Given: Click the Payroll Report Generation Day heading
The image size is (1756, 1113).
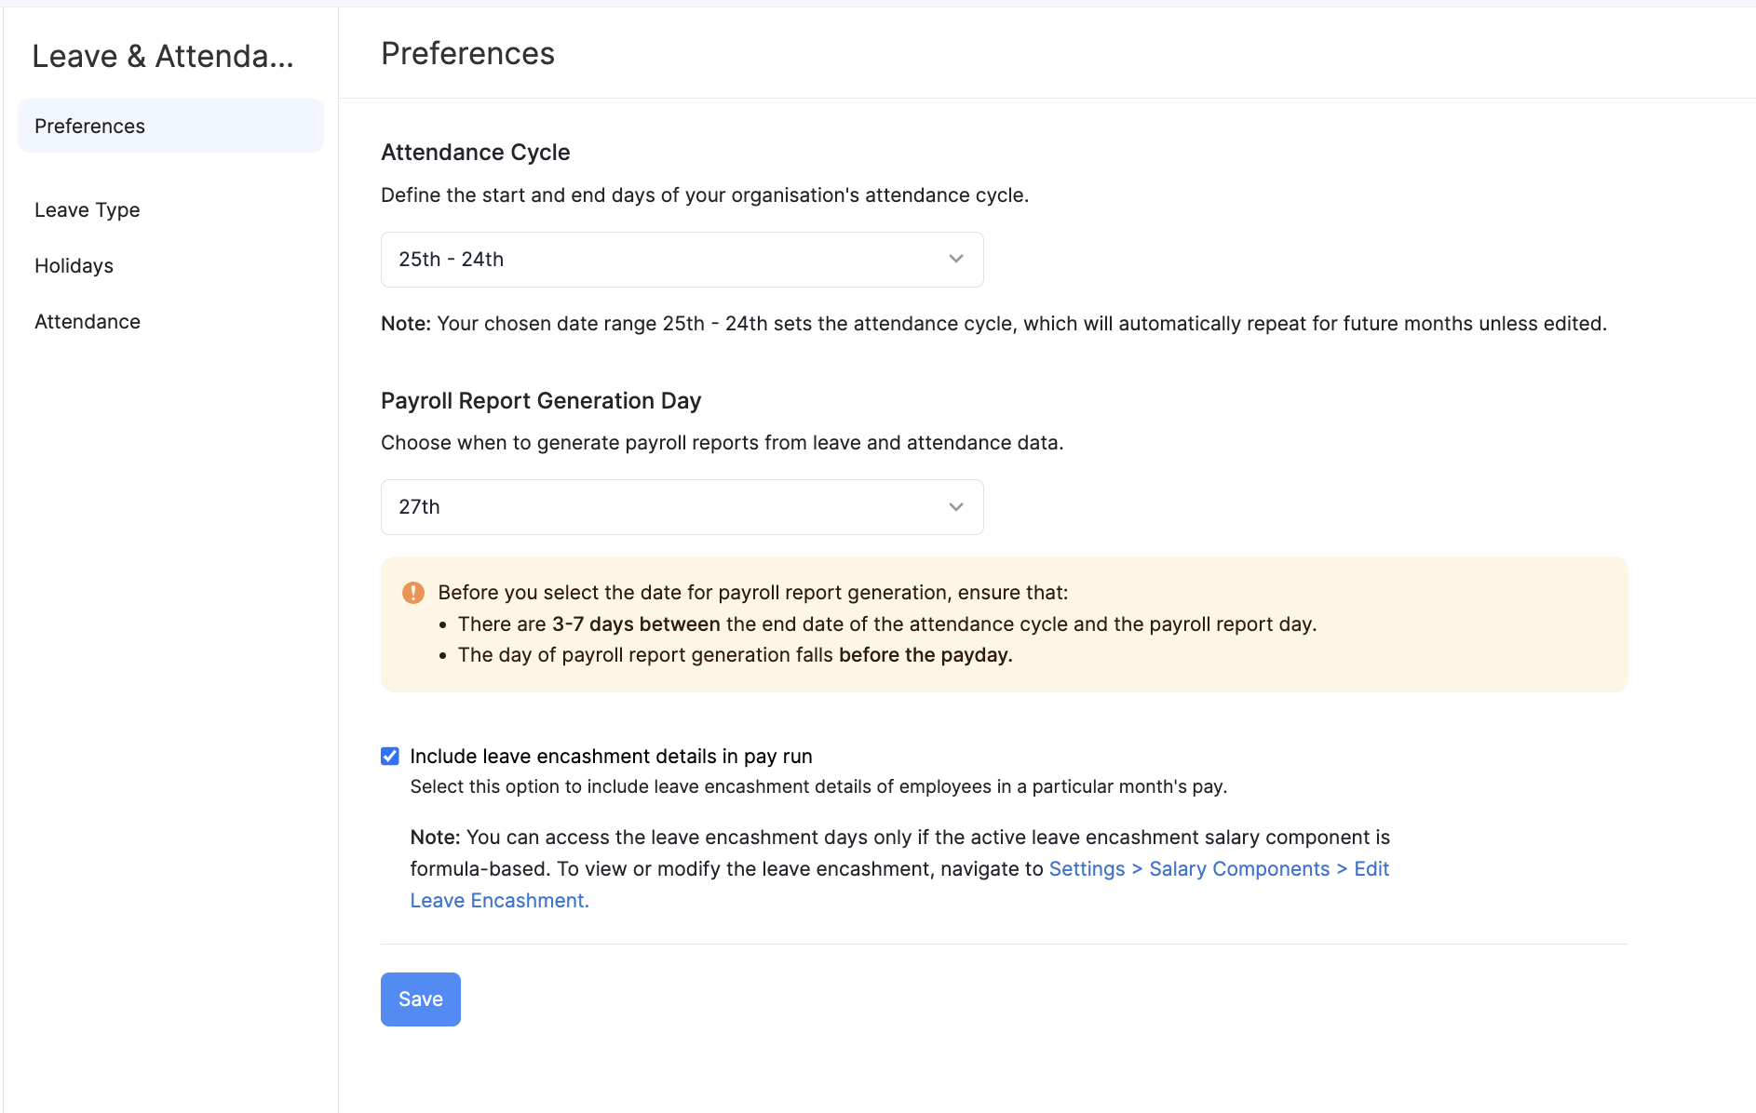Looking at the screenshot, I should pos(540,401).
